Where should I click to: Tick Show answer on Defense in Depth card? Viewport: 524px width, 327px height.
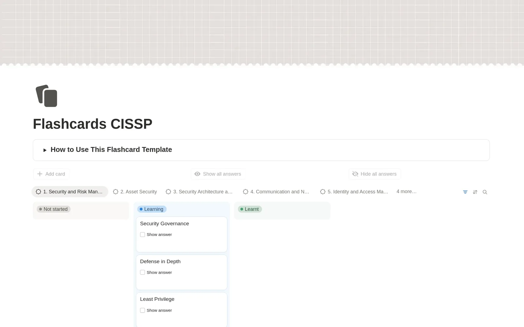142,272
